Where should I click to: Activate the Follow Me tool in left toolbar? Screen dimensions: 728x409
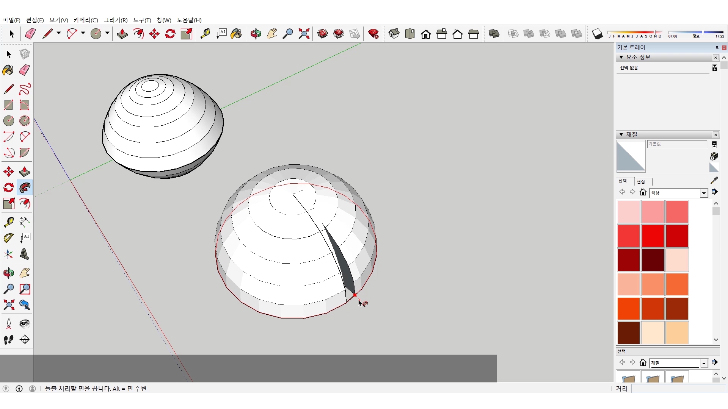pos(25,188)
